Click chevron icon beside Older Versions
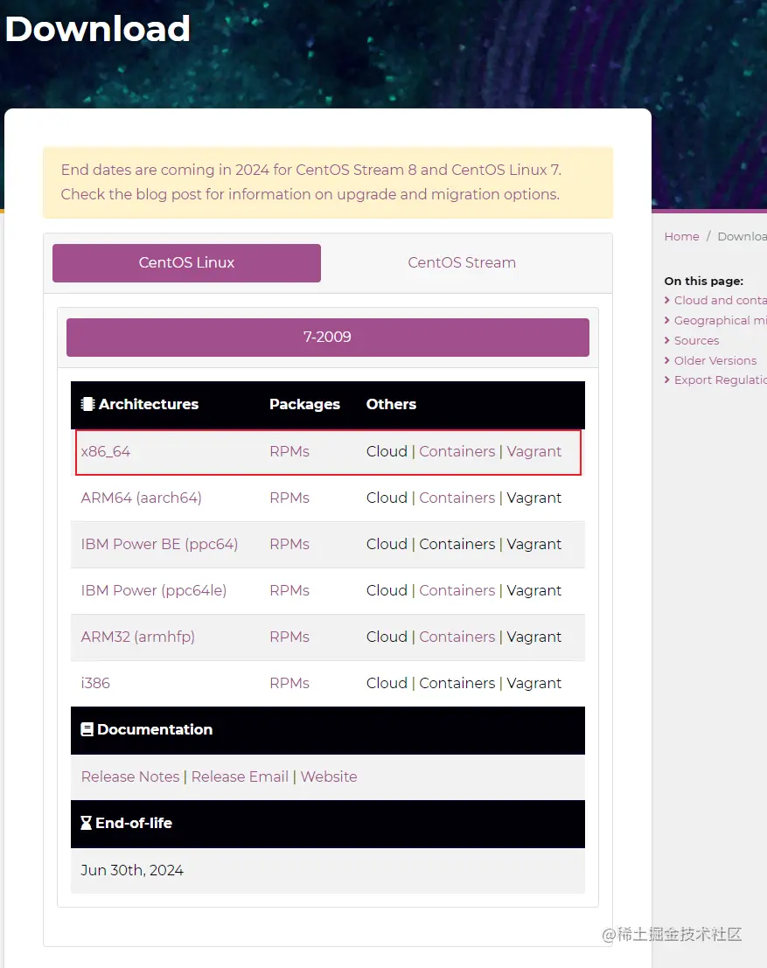This screenshot has width=767, height=968. point(667,360)
